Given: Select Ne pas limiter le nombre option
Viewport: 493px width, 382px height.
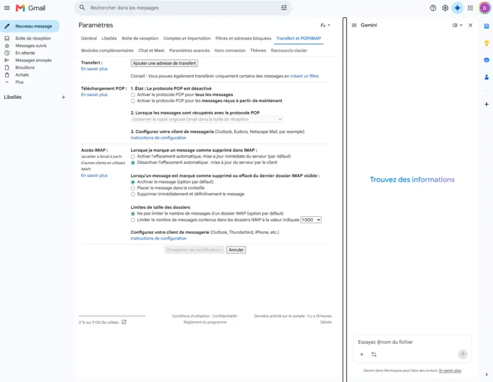Looking at the screenshot, I should point(133,214).
